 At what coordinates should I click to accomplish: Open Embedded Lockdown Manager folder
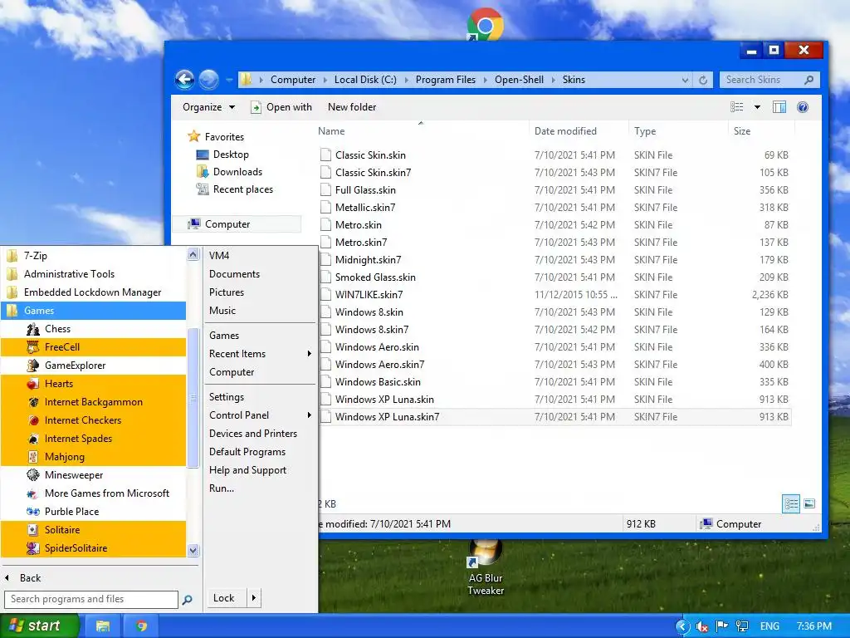click(x=93, y=292)
